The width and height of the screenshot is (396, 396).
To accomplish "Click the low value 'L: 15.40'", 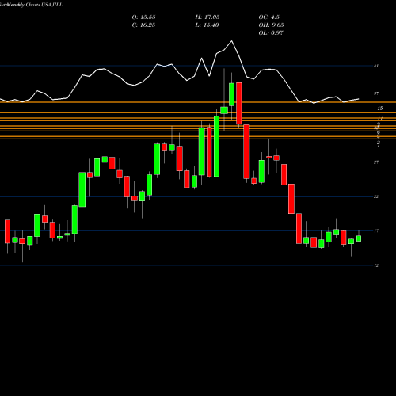I will [x=207, y=25].
